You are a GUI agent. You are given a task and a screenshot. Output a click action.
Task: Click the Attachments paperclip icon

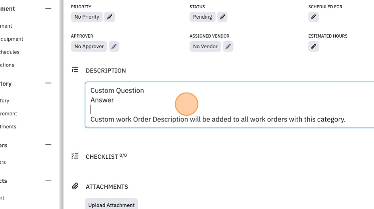(75, 186)
